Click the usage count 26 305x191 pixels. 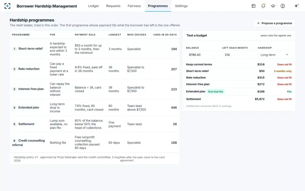click(x=175, y=124)
